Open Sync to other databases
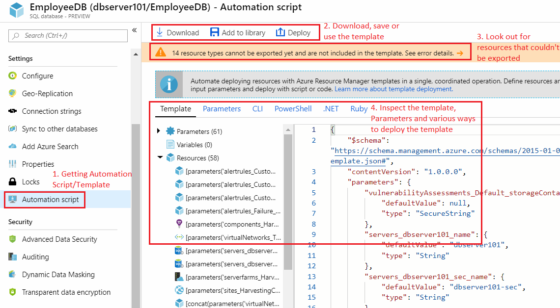The image size is (560, 308). (59, 128)
